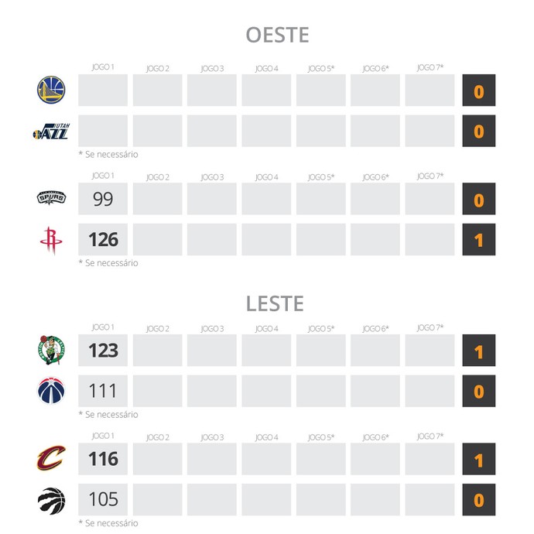Click the Houston Rockets logo
534x534 pixels.
tap(51, 240)
